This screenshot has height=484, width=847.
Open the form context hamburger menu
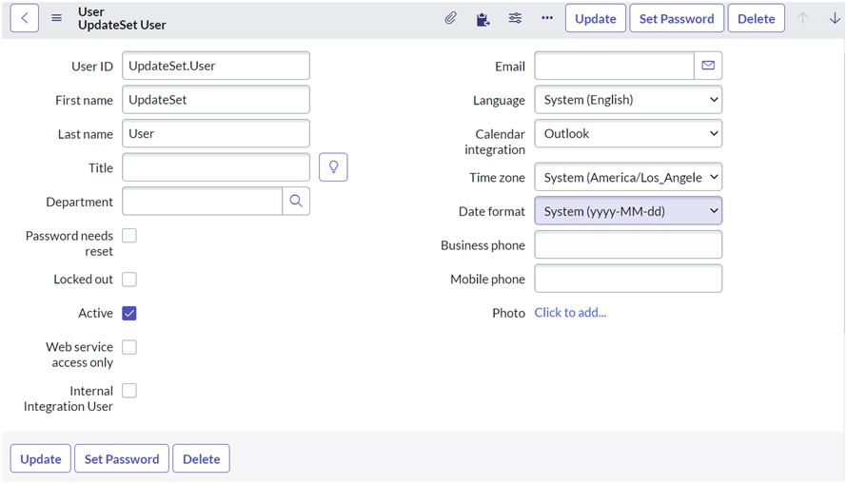[x=57, y=18]
